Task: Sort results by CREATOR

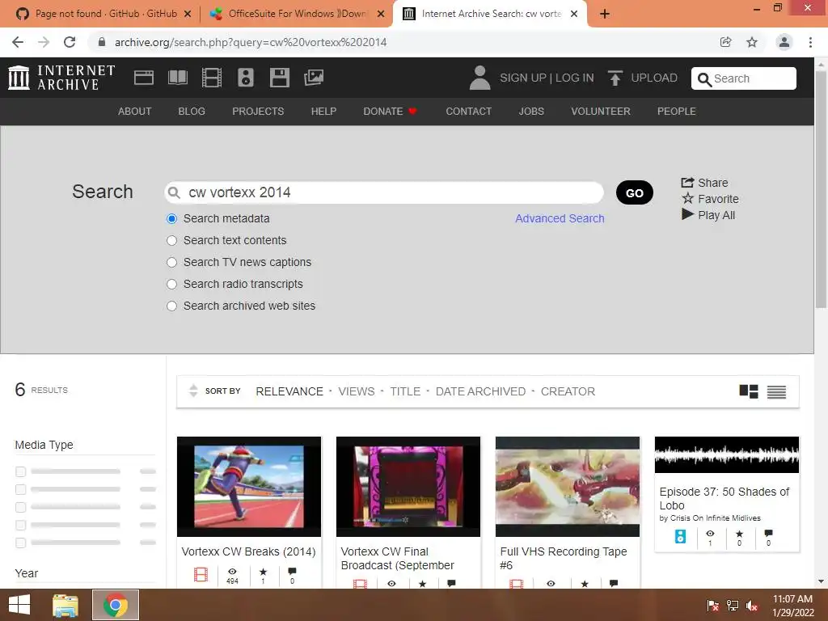Action: point(568,391)
